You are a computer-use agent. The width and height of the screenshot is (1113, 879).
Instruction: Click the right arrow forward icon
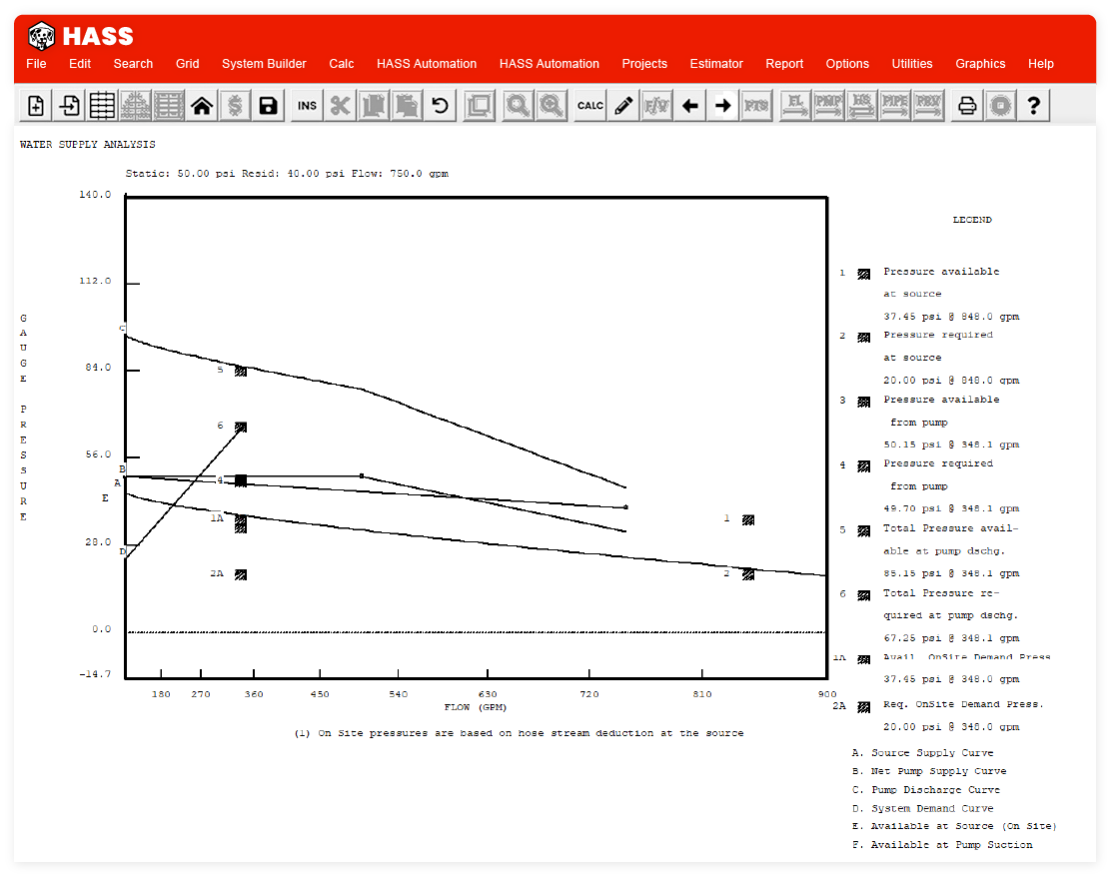pos(723,106)
